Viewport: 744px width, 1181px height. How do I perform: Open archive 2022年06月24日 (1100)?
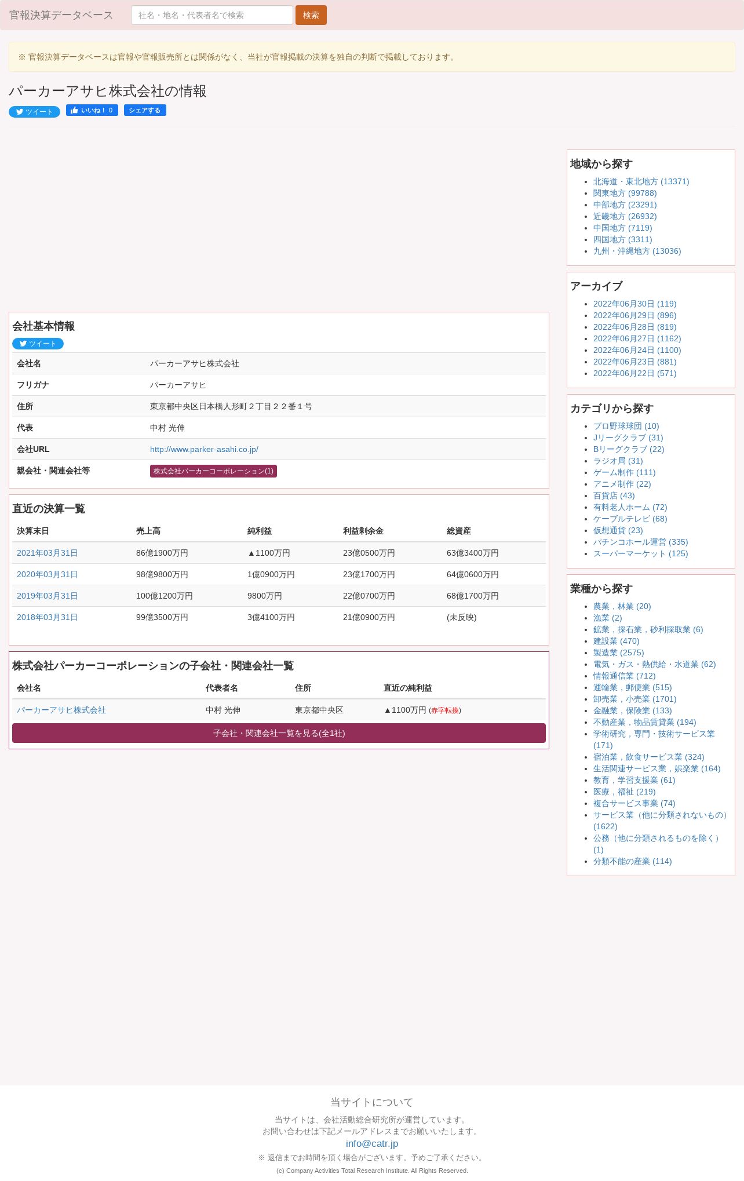point(637,350)
